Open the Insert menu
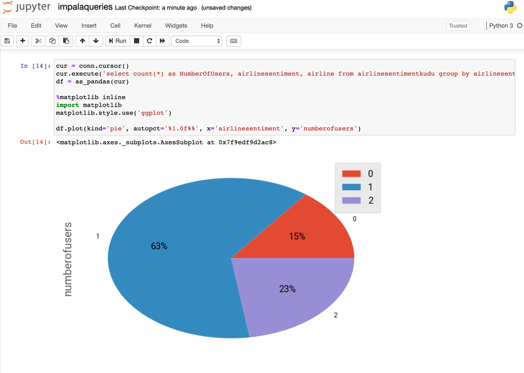 pyautogui.click(x=89, y=25)
